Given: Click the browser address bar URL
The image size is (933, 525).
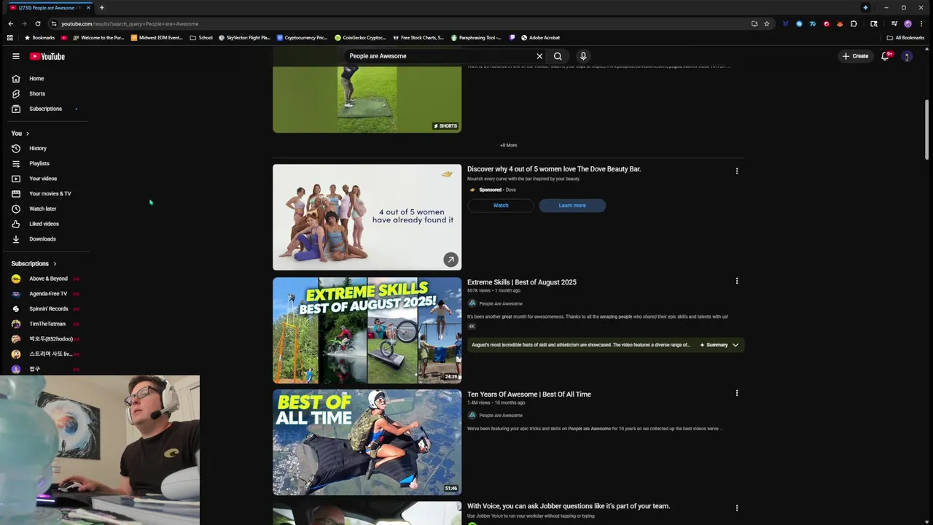Looking at the screenshot, I should [x=130, y=23].
